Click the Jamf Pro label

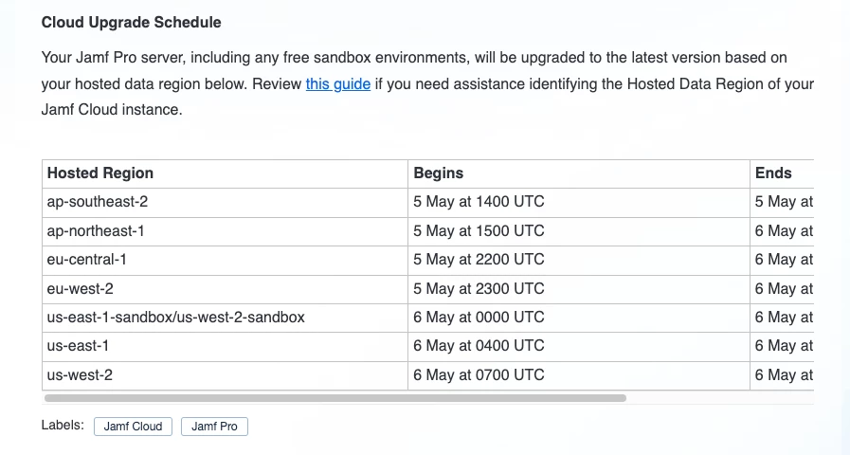tap(214, 427)
